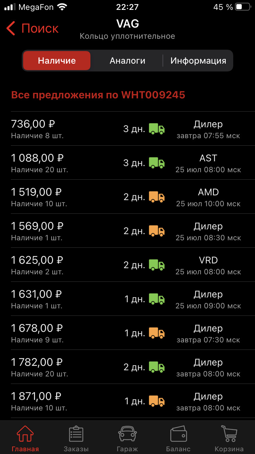Pick the 1 631,00 ₽ one-day offer

[128, 299]
